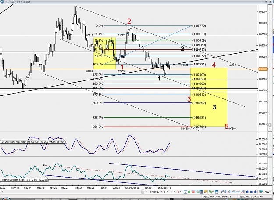Click the 0.98581 Fibonacci level label
The image size is (274, 200).
[x=199, y=118]
